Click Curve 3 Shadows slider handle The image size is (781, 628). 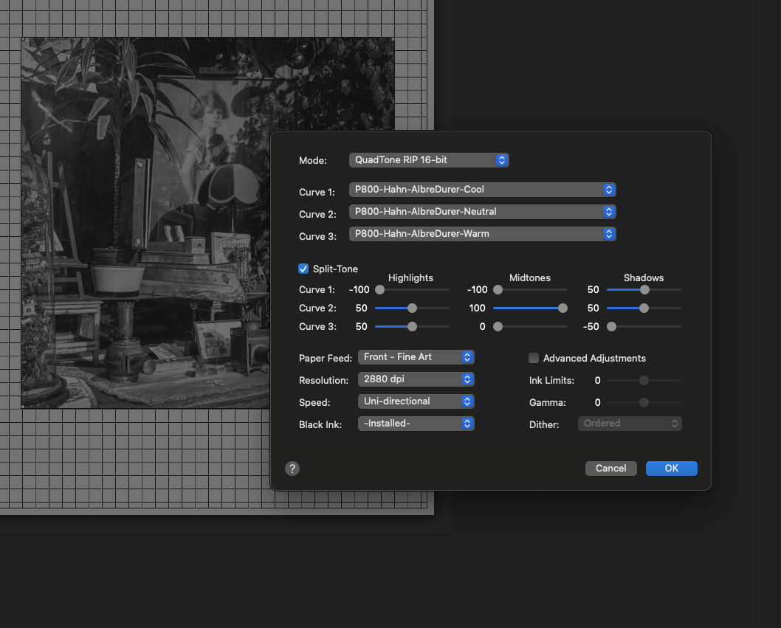[611, 327]
